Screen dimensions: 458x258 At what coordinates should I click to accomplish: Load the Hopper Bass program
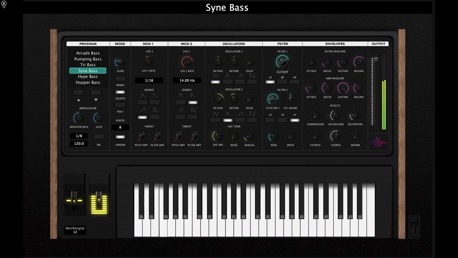pyautogui.click(x=88, y=82)
